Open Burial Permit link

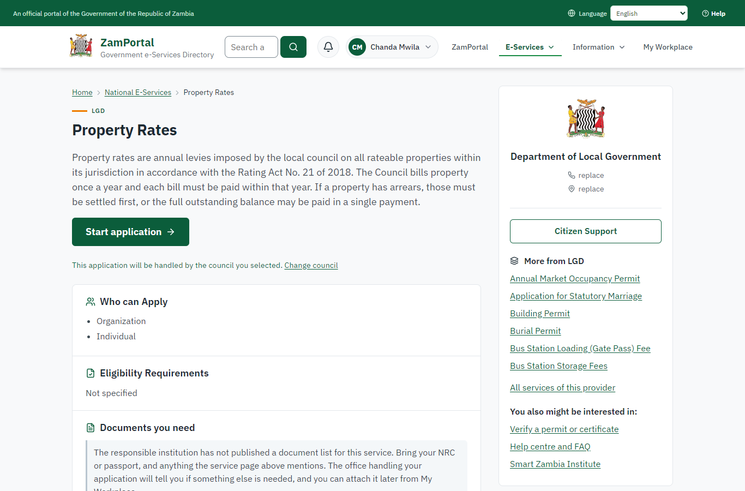[536, 331]
